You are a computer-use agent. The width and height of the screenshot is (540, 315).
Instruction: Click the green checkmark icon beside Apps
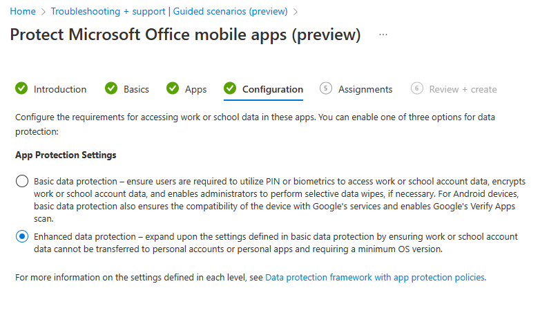(x=173, y=88)
